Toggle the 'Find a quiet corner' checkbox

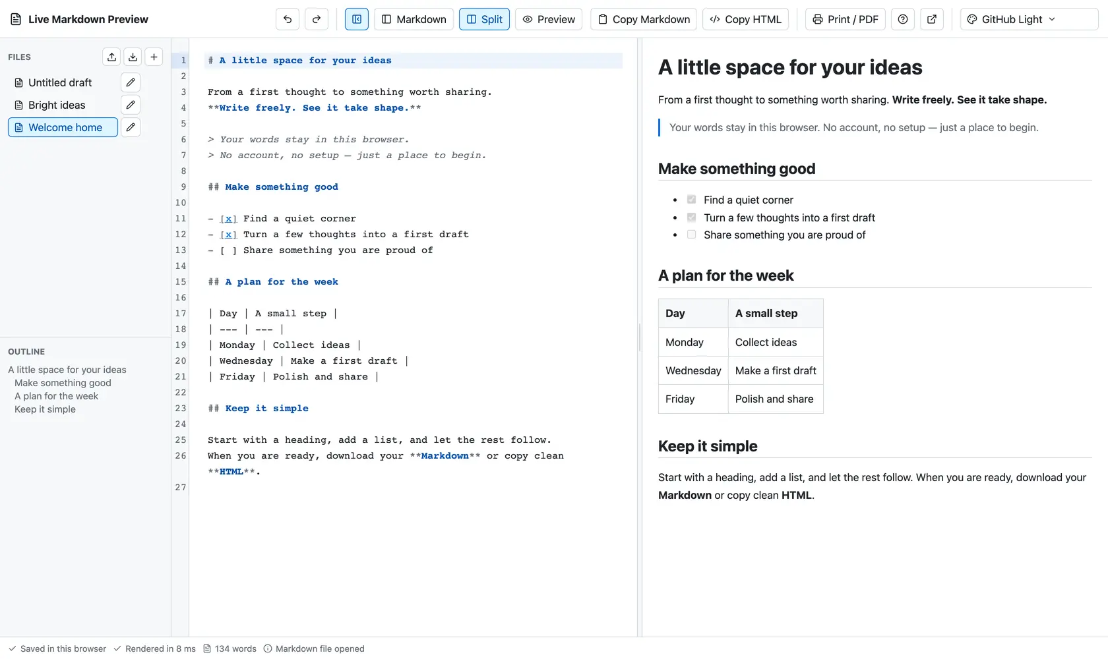pyautogui.click(x=691, y=200)
